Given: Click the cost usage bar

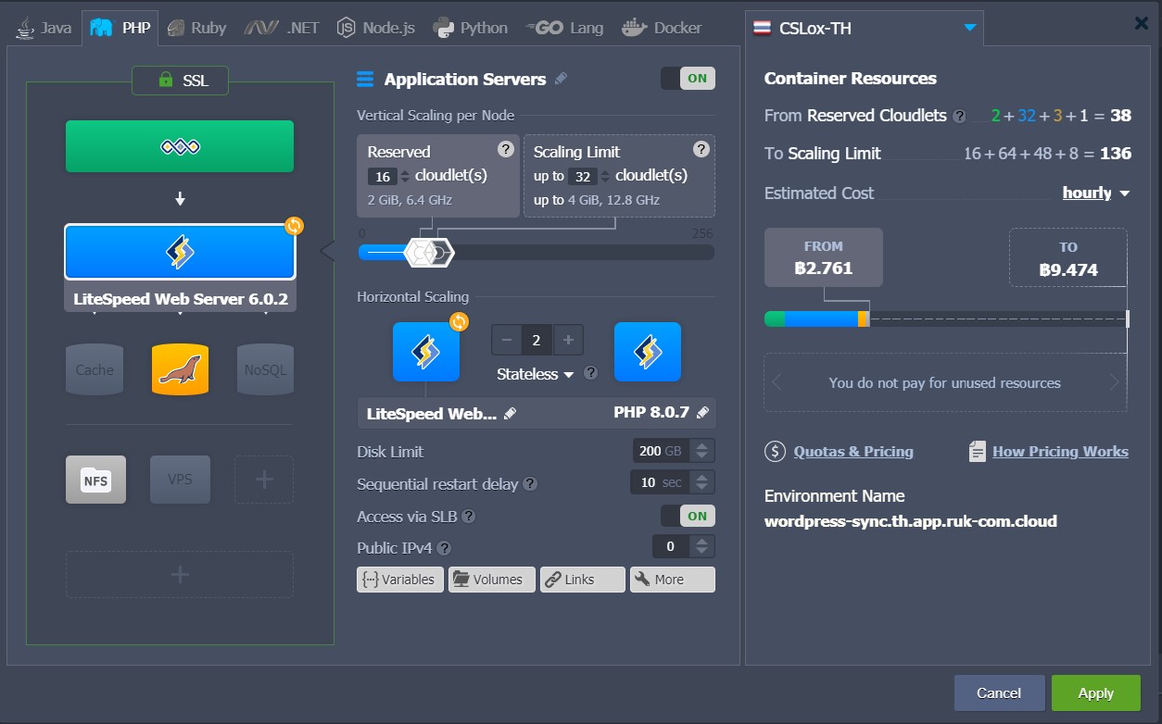Looking at the screenshot, I should coord(946,319).
